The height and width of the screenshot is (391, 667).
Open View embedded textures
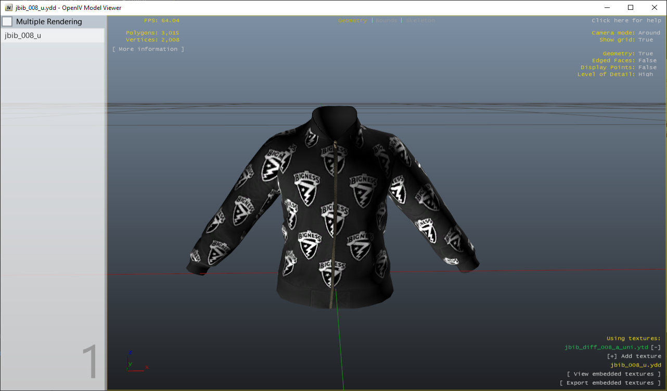click(x=613, y=374)
